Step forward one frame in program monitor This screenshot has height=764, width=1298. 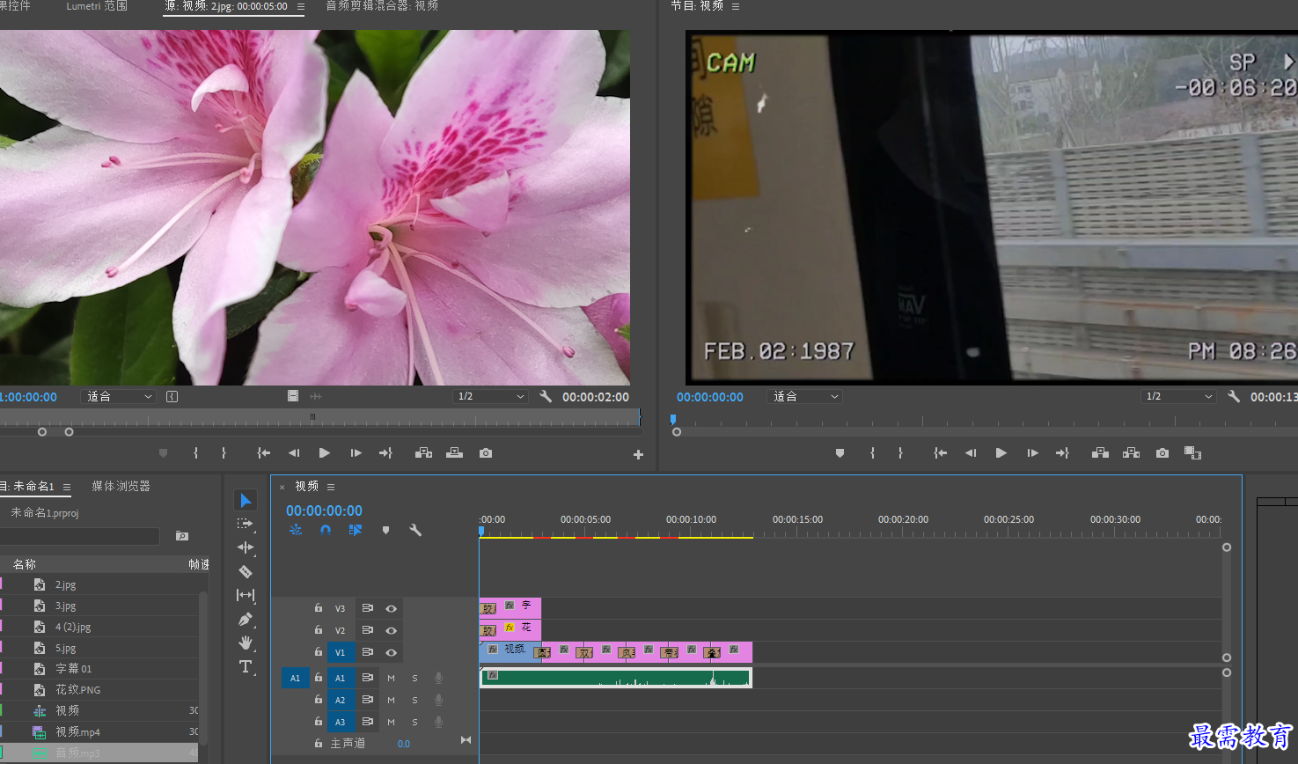pyautogui.click(x=1032, y=453)
